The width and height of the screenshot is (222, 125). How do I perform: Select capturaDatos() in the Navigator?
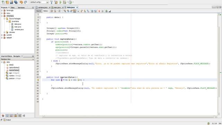pos(14,68)
